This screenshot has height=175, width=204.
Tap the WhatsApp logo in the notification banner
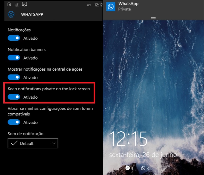click(x=111, y=7)
